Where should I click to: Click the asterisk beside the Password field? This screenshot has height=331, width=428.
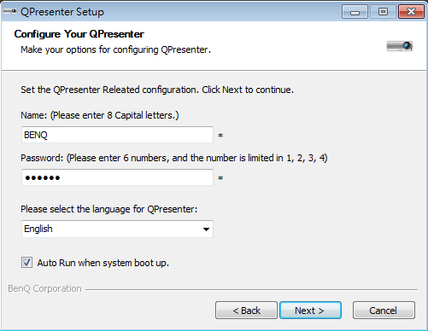pos(220,178)
